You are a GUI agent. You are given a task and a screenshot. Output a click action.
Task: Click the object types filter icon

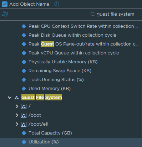click(x=5, y=14)
